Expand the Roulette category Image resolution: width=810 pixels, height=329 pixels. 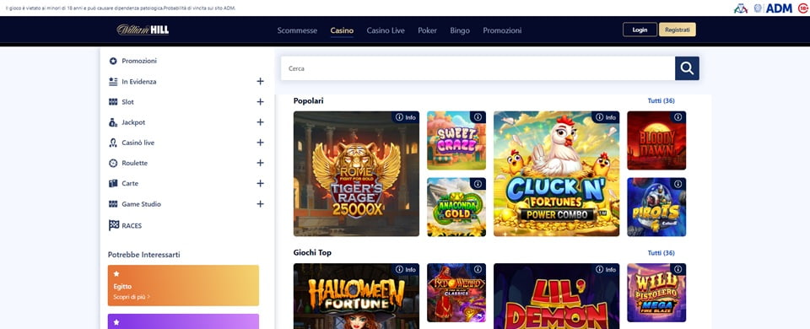coord(261,163)
